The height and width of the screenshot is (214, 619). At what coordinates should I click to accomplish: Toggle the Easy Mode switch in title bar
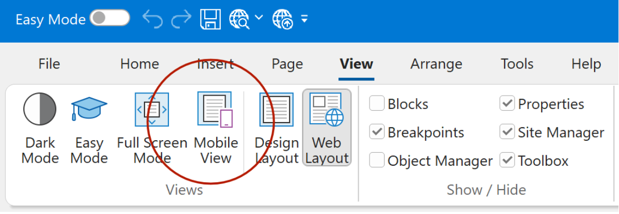click(x=109, y=19)
